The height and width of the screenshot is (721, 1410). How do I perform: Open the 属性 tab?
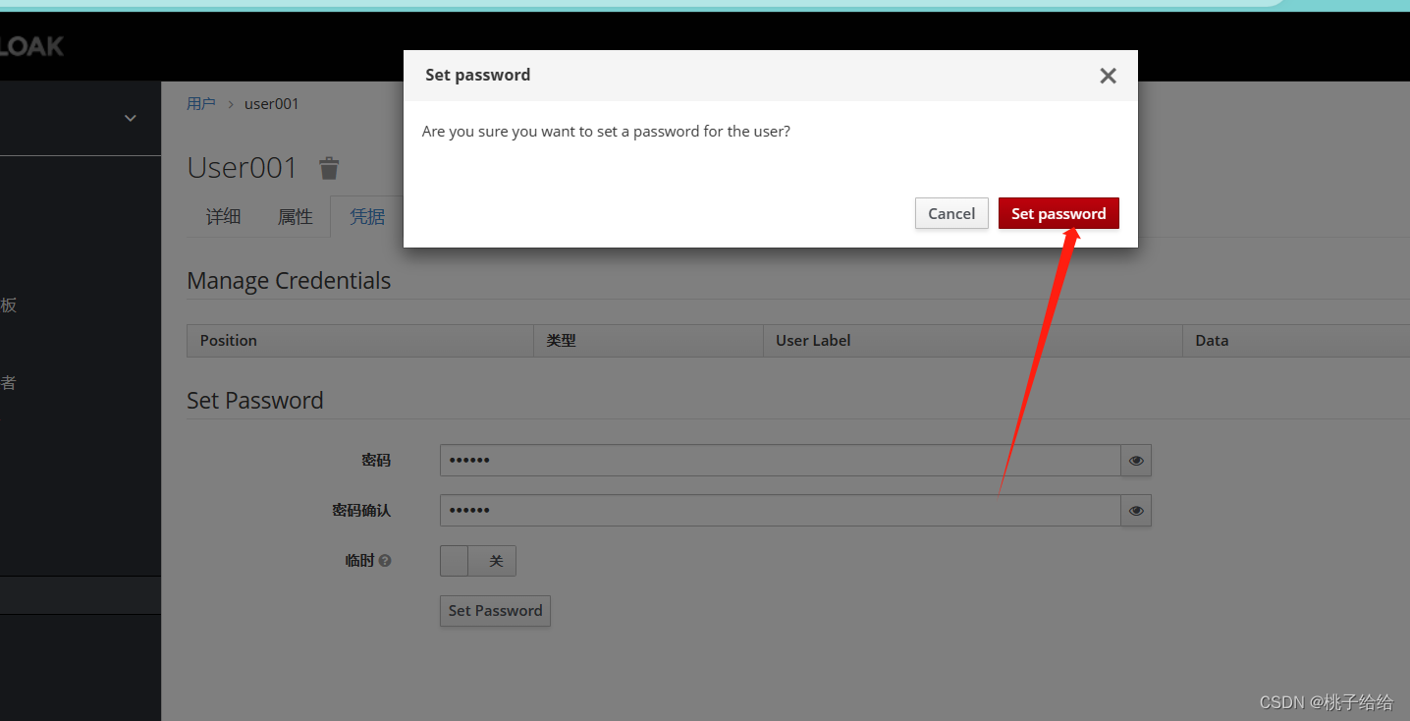(x=295, y=216)
